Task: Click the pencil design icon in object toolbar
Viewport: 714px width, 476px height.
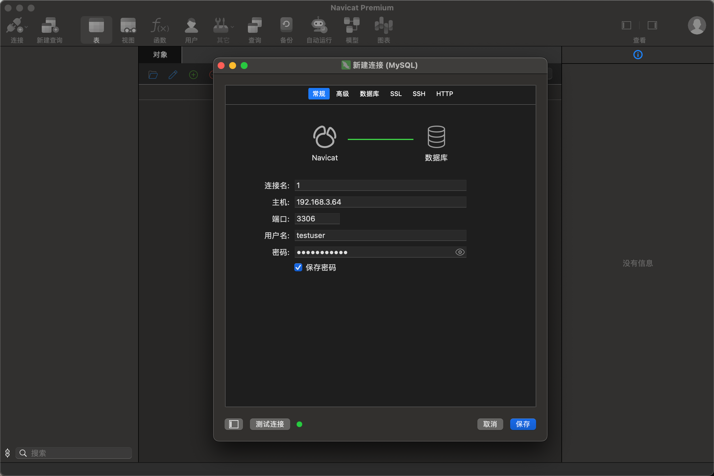Action: coord(173,75)
